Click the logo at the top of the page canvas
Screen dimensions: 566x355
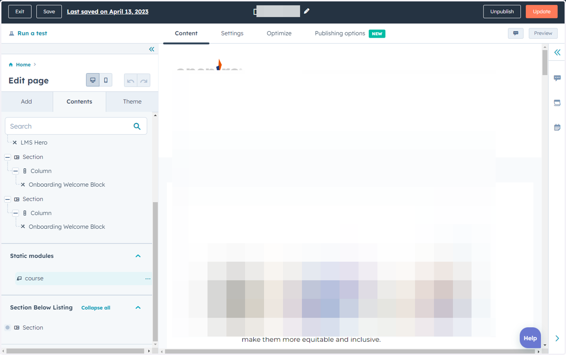click(209, 65)
